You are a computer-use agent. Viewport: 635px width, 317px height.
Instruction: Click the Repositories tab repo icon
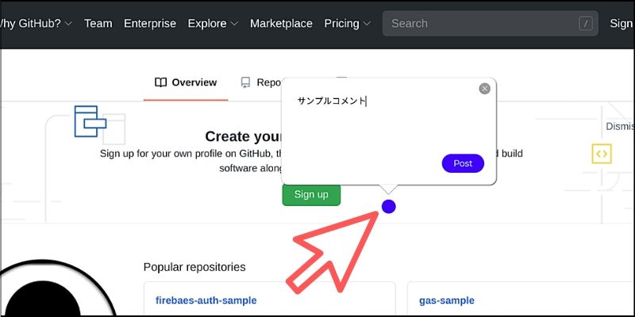point(245,83)
